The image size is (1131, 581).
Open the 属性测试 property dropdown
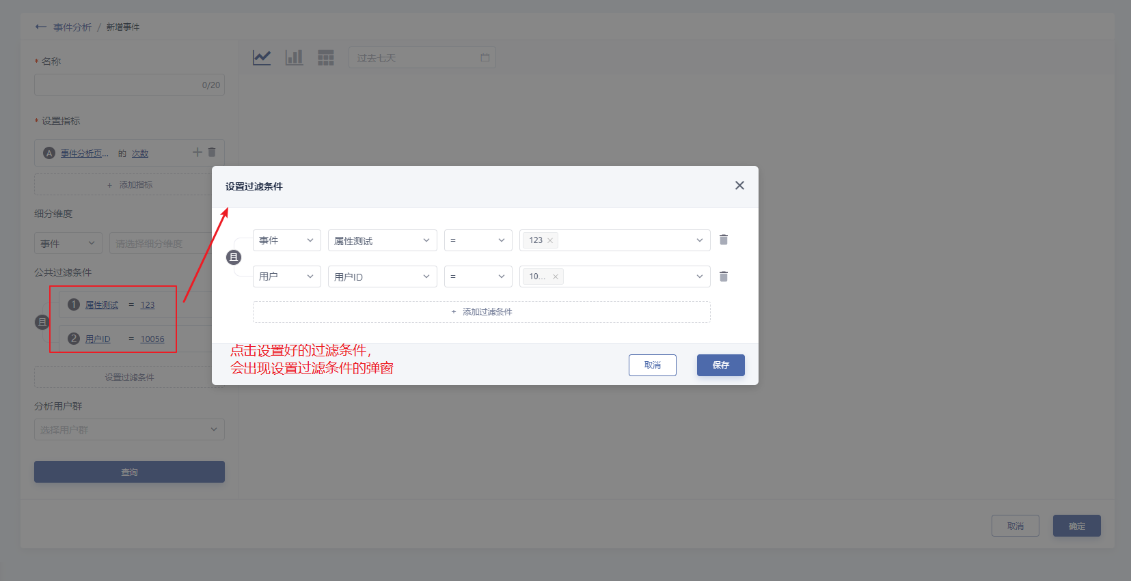[383, 240]
